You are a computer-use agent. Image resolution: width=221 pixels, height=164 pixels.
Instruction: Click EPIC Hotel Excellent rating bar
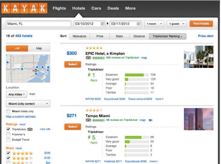coord(137,75)
